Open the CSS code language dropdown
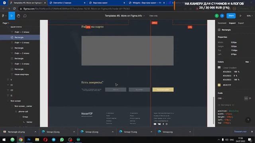255x143 pixels. coord(220,99)
